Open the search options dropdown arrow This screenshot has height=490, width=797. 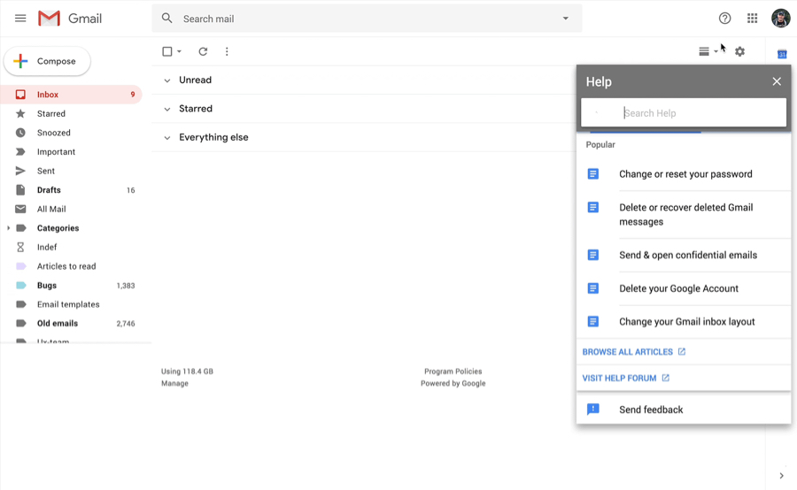(565, 19)
